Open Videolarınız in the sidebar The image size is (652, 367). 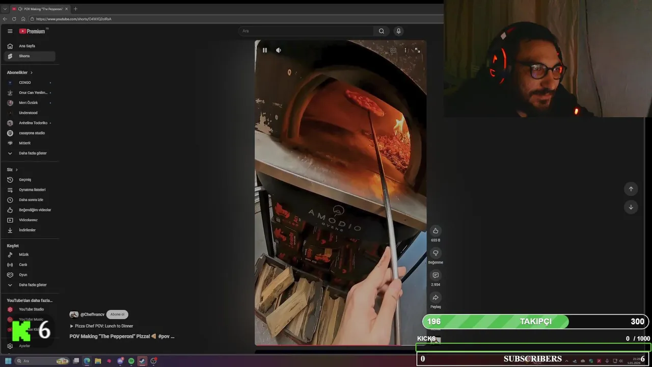pos(30,220)
